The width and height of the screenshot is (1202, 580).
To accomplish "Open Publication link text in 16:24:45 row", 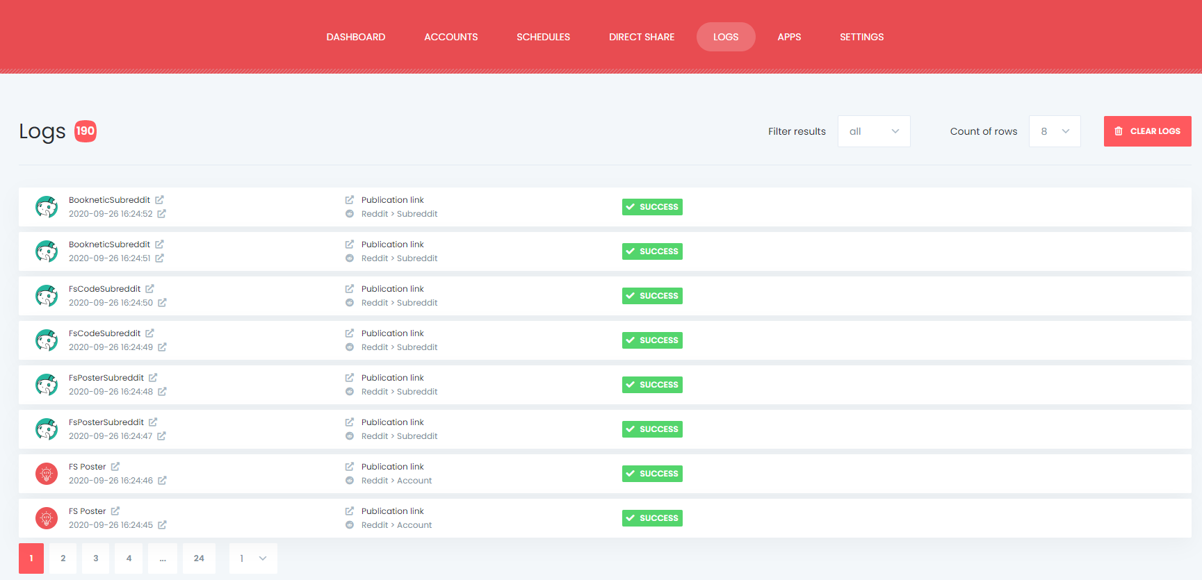I will coord(393,511).
